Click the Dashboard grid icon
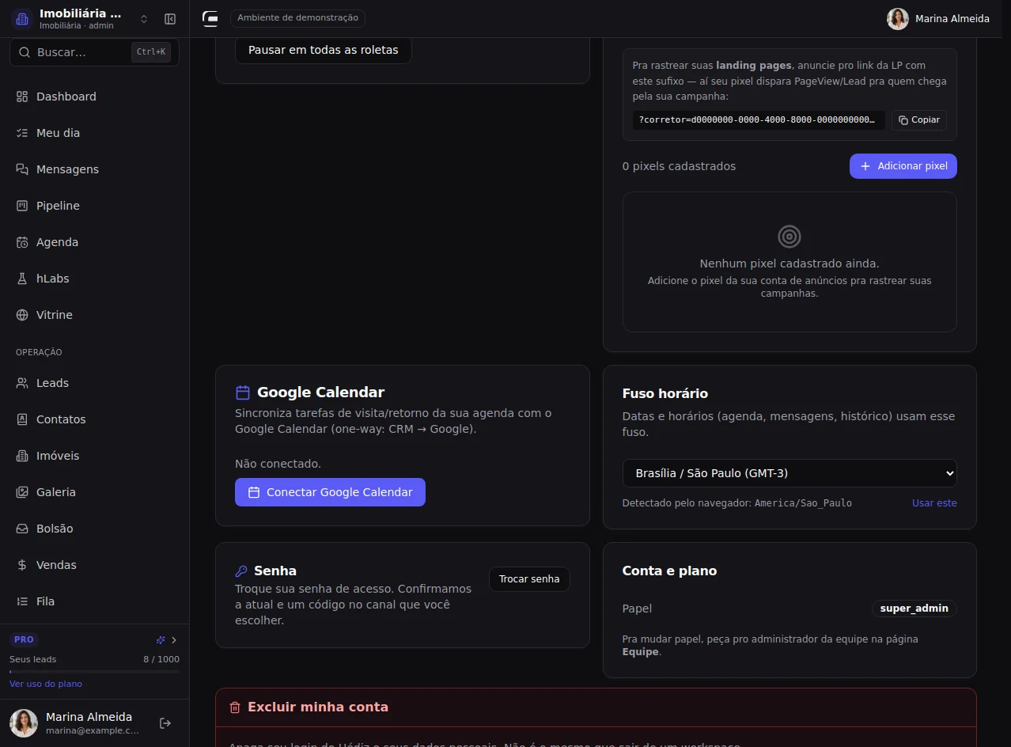1011x747 pixels. tap(22, 97)
